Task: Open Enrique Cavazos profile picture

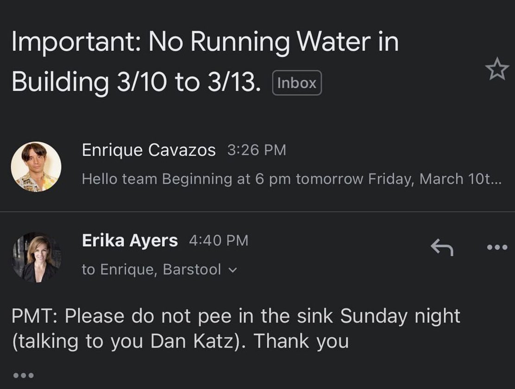Action: 36,166
